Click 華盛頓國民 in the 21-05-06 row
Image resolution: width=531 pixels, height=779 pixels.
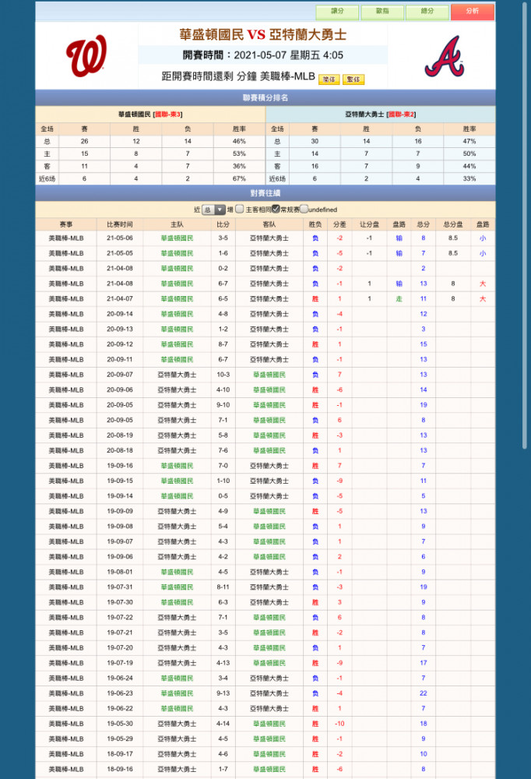(177, 238)
